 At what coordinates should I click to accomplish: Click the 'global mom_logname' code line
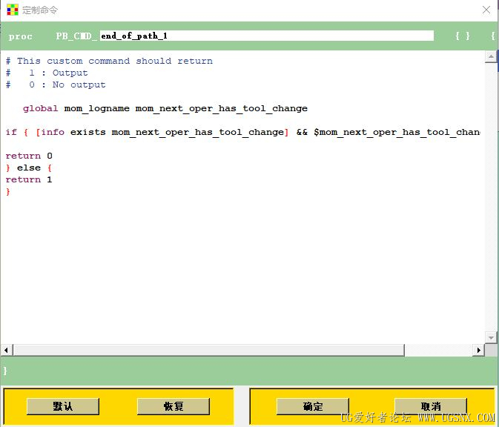tap(165, 108)
